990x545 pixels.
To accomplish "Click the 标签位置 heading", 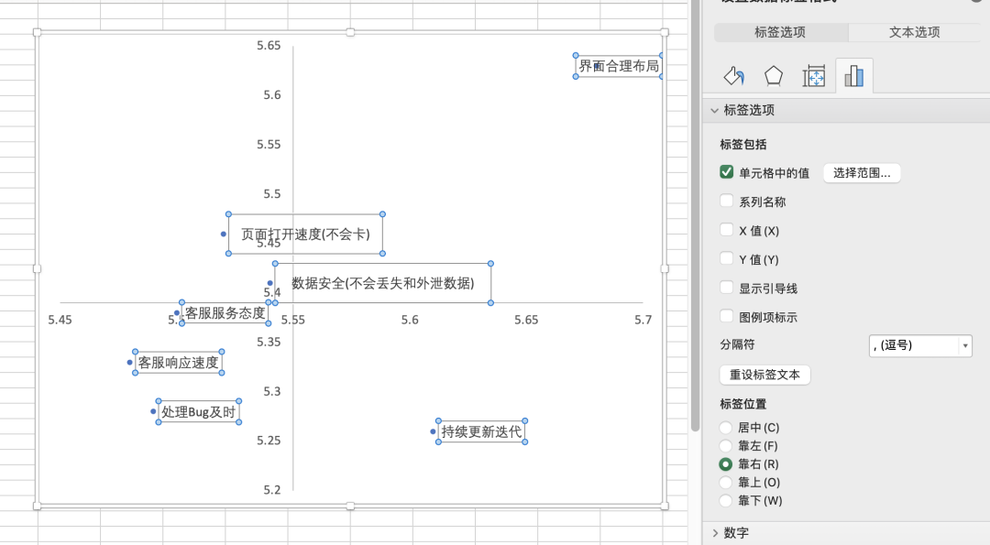I will [x=743, y=404].
